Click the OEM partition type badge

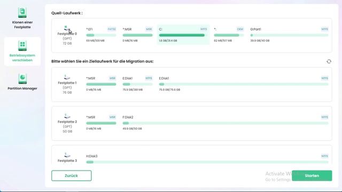[x=240, y=29]
